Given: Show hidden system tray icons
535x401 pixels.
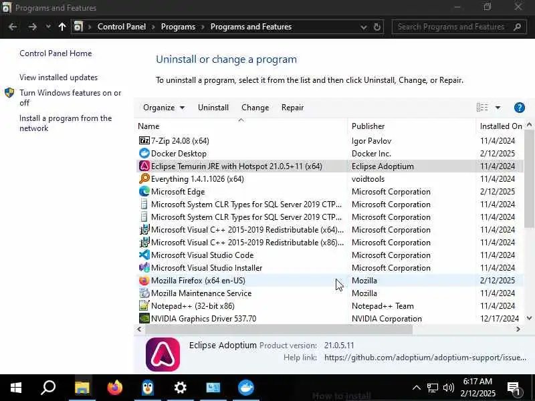Looking at the screenshot, I should [416, 388].
